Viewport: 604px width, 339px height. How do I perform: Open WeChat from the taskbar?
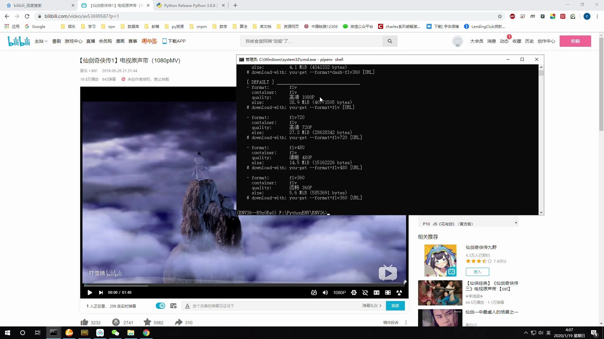[x=115, y=333]
